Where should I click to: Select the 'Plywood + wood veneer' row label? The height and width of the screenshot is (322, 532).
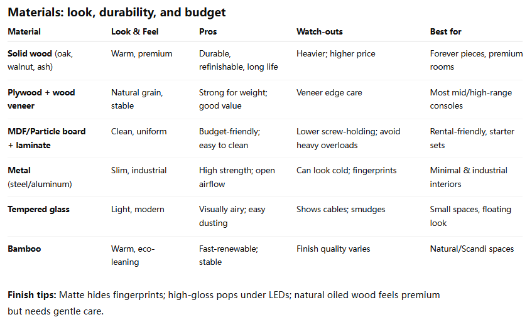41,99
